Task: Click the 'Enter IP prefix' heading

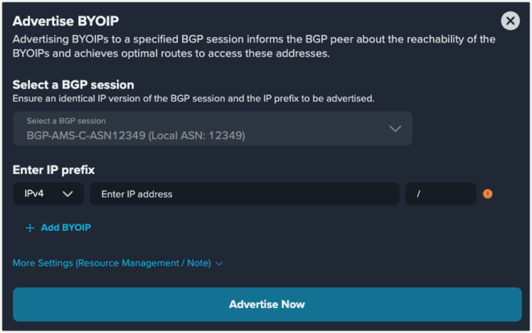Action: pos(53,170)
